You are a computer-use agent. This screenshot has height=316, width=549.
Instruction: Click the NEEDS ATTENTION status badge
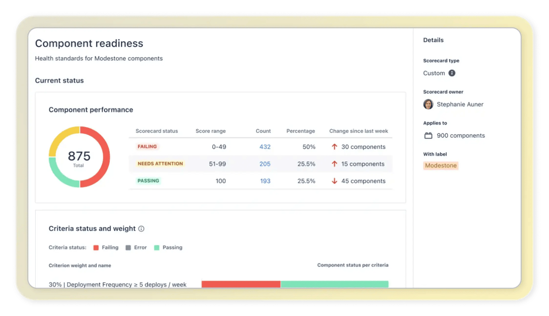tap(160, 163)
